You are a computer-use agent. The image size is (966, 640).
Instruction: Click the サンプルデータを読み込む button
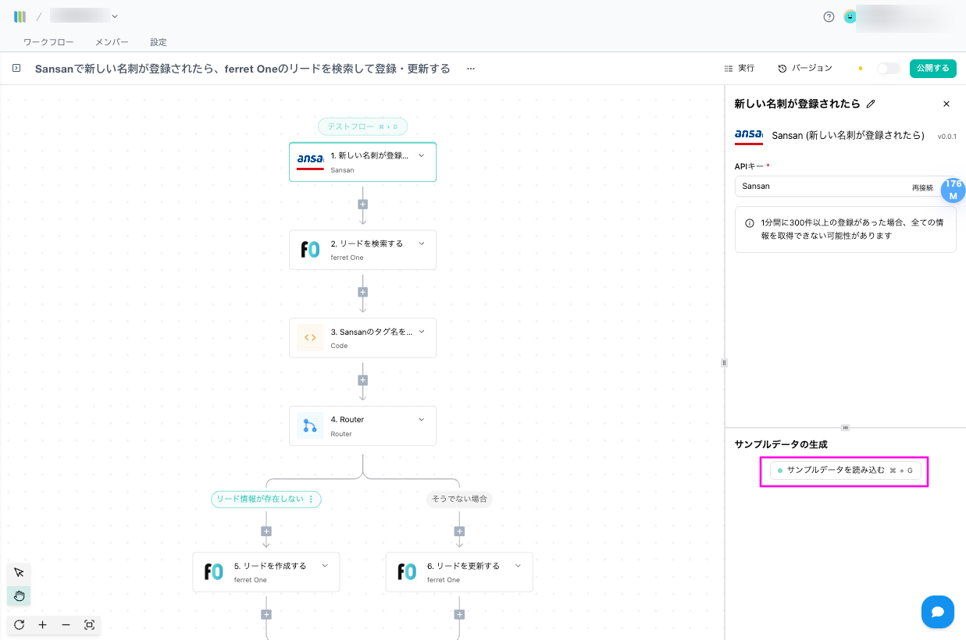(x=845, y=471)
